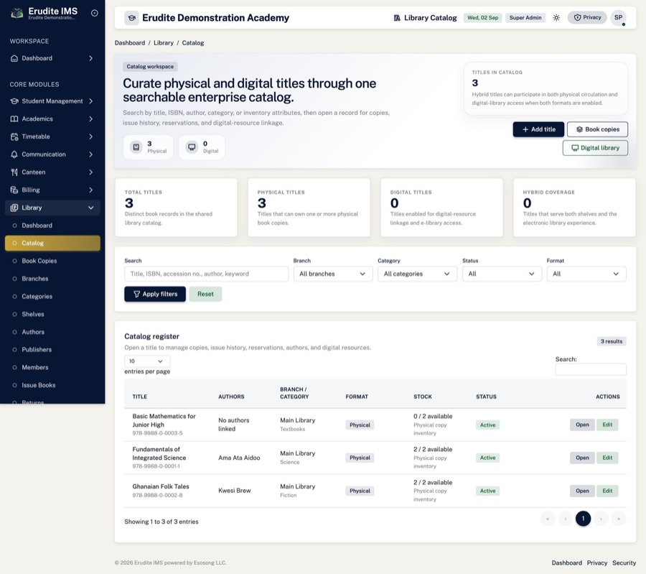646x574 pixels.
Task: Click the Apply filters button
Action: 155,294
